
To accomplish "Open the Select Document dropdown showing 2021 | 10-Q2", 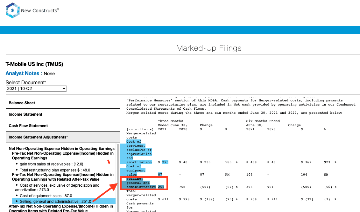I will 36,88.
